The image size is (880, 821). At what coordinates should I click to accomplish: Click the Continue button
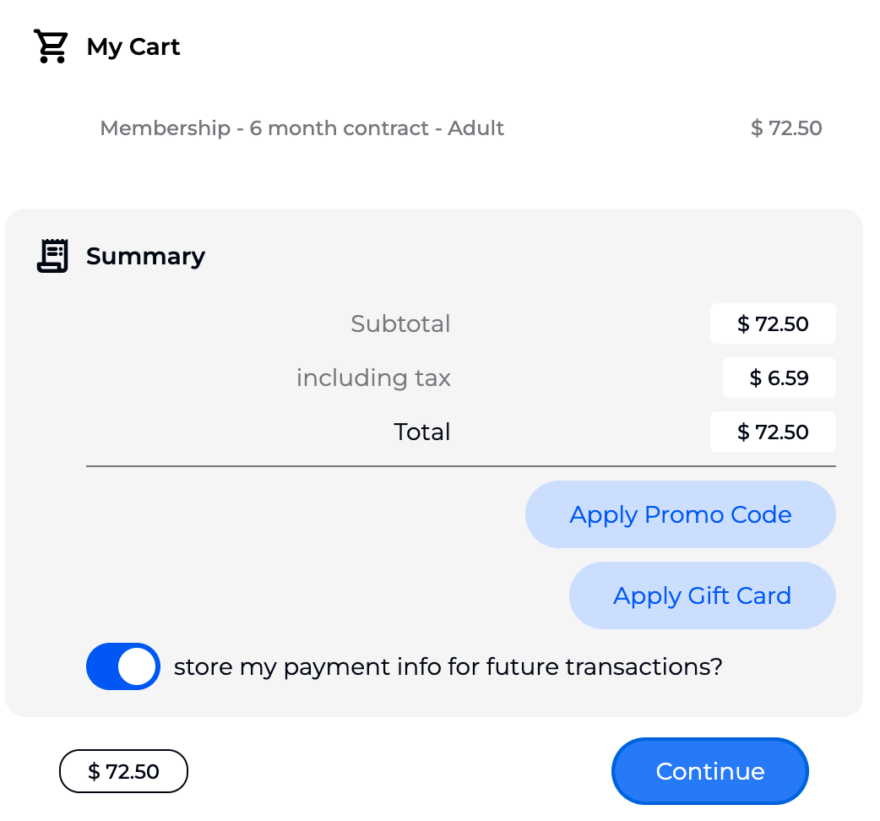(x=709, y=771)
